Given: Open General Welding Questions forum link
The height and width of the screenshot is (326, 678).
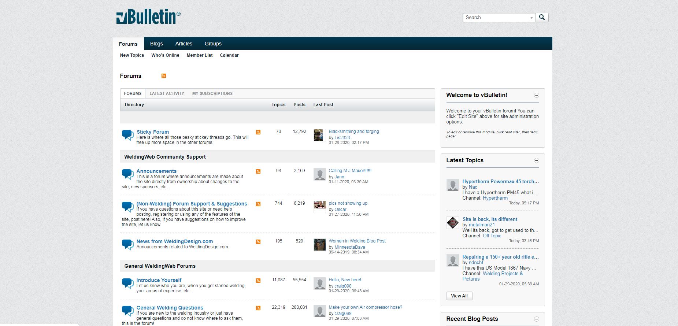Looking at the screenshot, I should 170,308.
